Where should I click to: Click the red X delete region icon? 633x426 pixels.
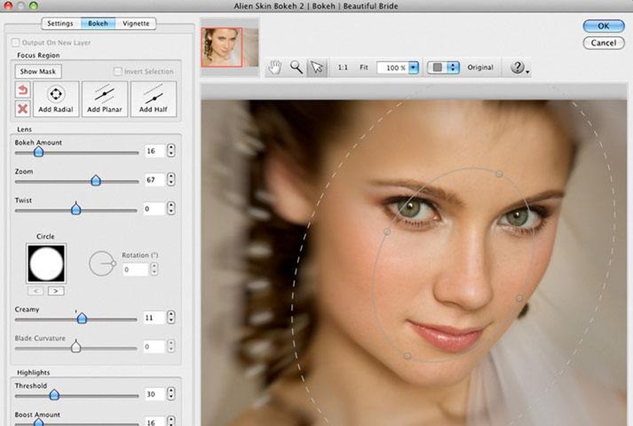pyautogui.click(x=23, y=108)
